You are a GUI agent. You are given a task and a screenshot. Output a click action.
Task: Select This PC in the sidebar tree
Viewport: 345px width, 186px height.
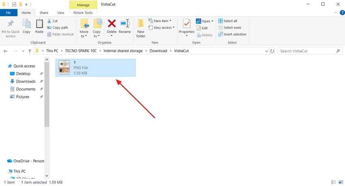coord(17,171)
